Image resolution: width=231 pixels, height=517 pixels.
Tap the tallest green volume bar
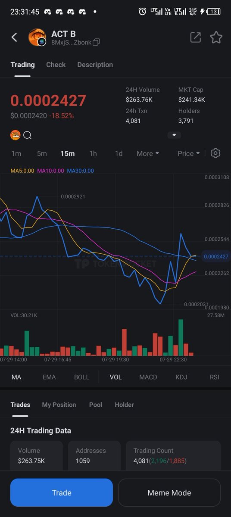click(181, 337)
